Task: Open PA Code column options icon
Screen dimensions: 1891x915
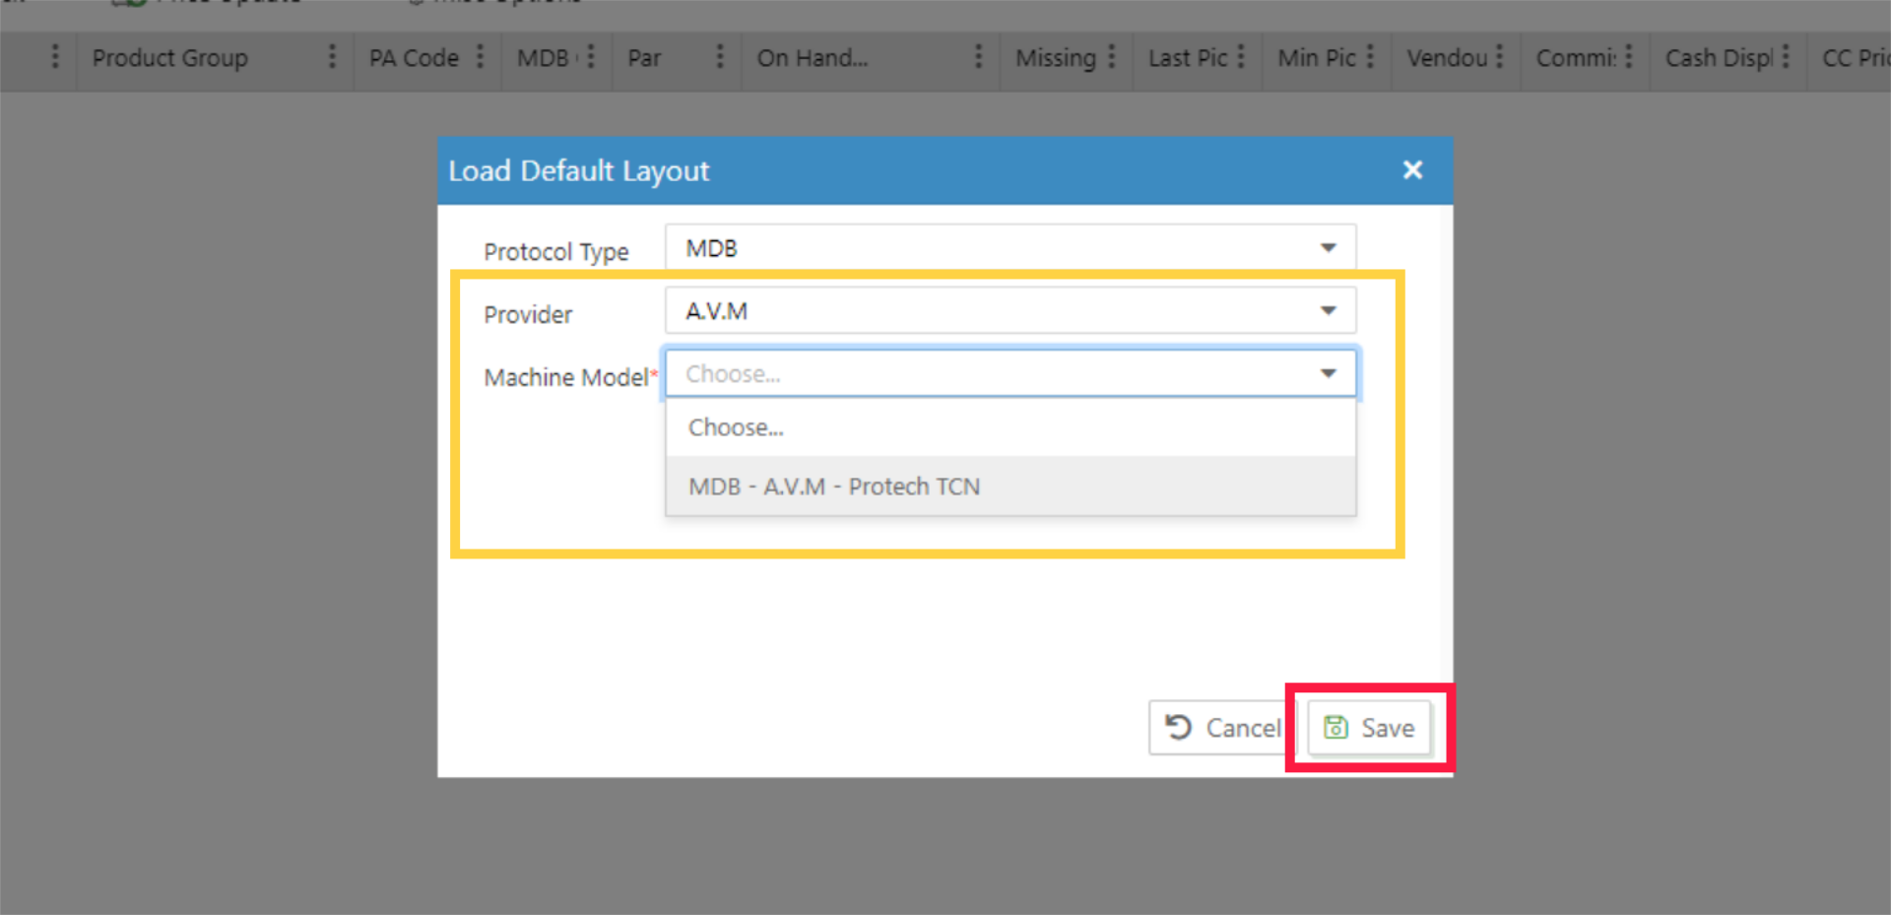Action: 480,57
